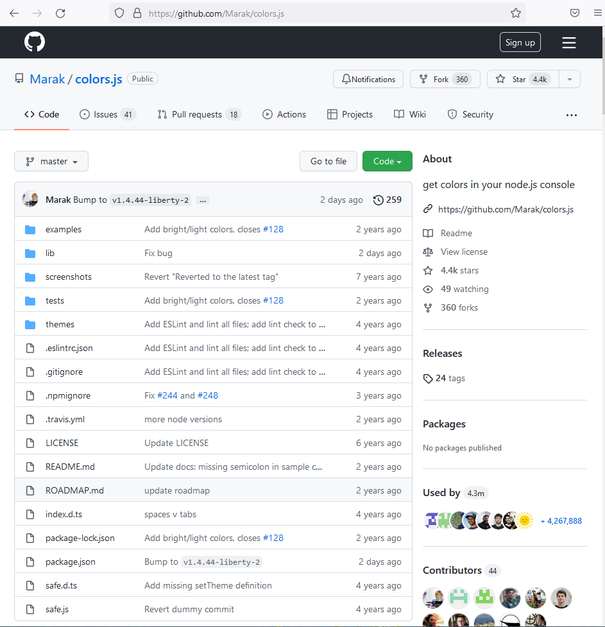Open issue #128 from the file list
Viewport: 605px width, 627px height.
pos(273,229)
